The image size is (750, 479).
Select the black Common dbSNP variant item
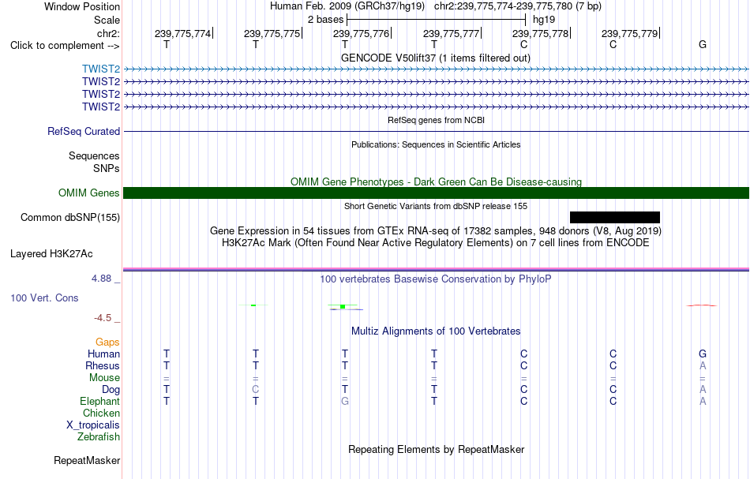coord(615,218)
